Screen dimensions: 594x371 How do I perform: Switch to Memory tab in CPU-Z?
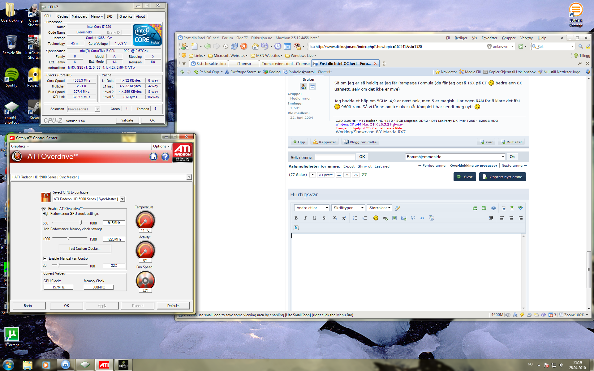point(97,16)
